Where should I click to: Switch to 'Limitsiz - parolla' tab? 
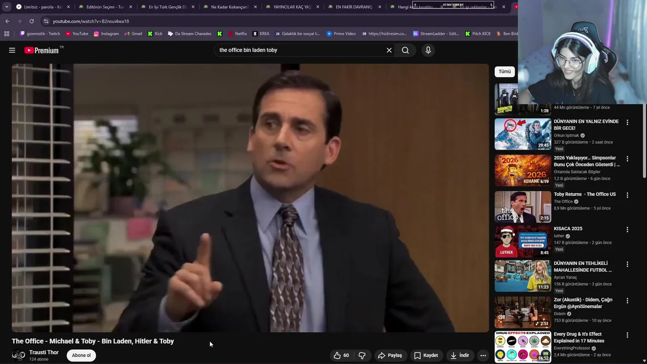tap(42, 7)
